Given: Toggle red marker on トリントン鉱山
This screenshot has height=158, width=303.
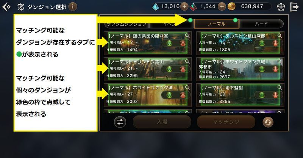Looking at the screenshot, I should [183, 69].
